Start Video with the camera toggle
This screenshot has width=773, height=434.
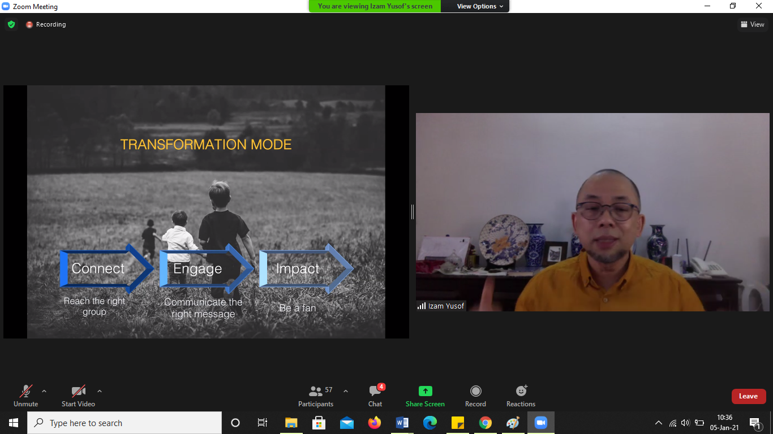coord(78,396)
